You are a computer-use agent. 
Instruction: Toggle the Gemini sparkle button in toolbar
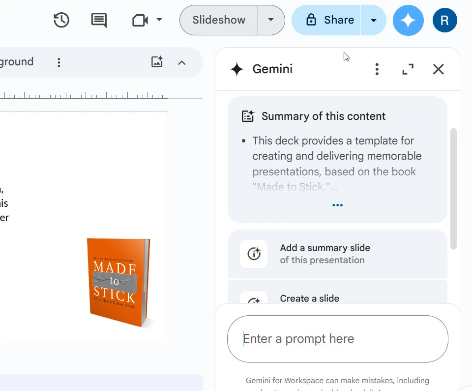[408, 20]
